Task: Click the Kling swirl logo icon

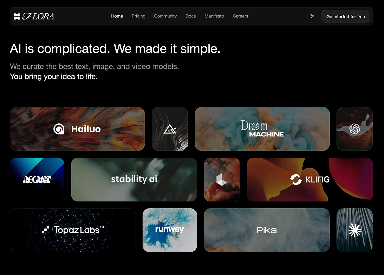Action: [x=296, y=180]
